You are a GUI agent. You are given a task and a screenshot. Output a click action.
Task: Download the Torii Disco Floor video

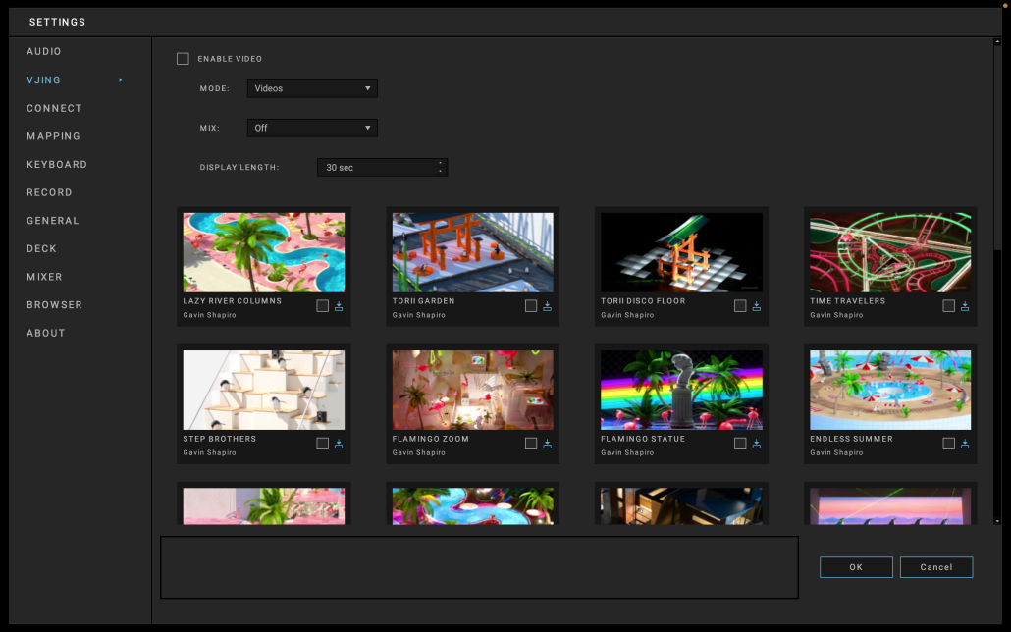point(756,306)
